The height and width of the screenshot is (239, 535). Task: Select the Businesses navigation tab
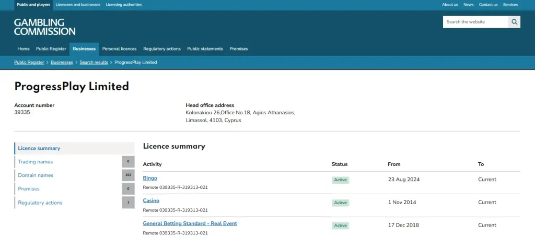[x=84, y=49]
